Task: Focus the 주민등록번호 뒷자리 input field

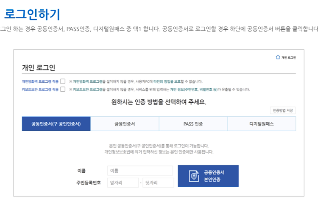Action: coord(159,183)
